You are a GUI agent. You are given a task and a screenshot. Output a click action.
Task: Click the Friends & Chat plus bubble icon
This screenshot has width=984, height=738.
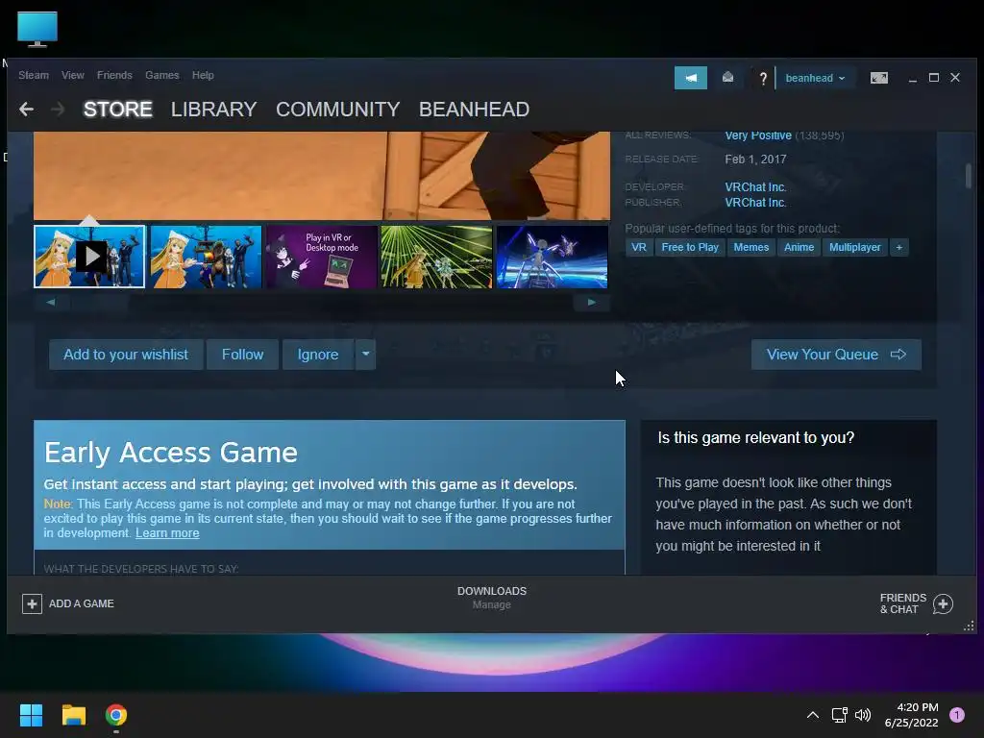coord(943,603)
